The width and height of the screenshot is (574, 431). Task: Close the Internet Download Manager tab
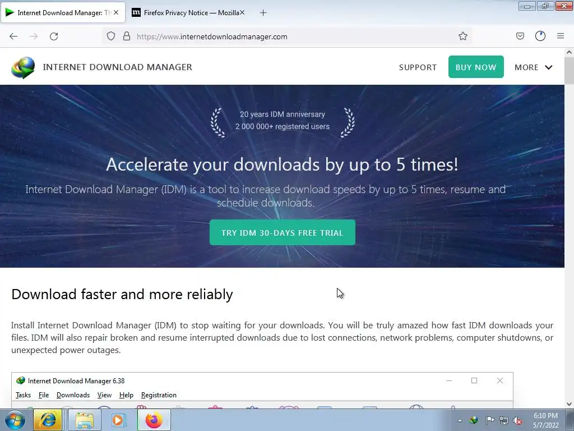tap(116, 12)
